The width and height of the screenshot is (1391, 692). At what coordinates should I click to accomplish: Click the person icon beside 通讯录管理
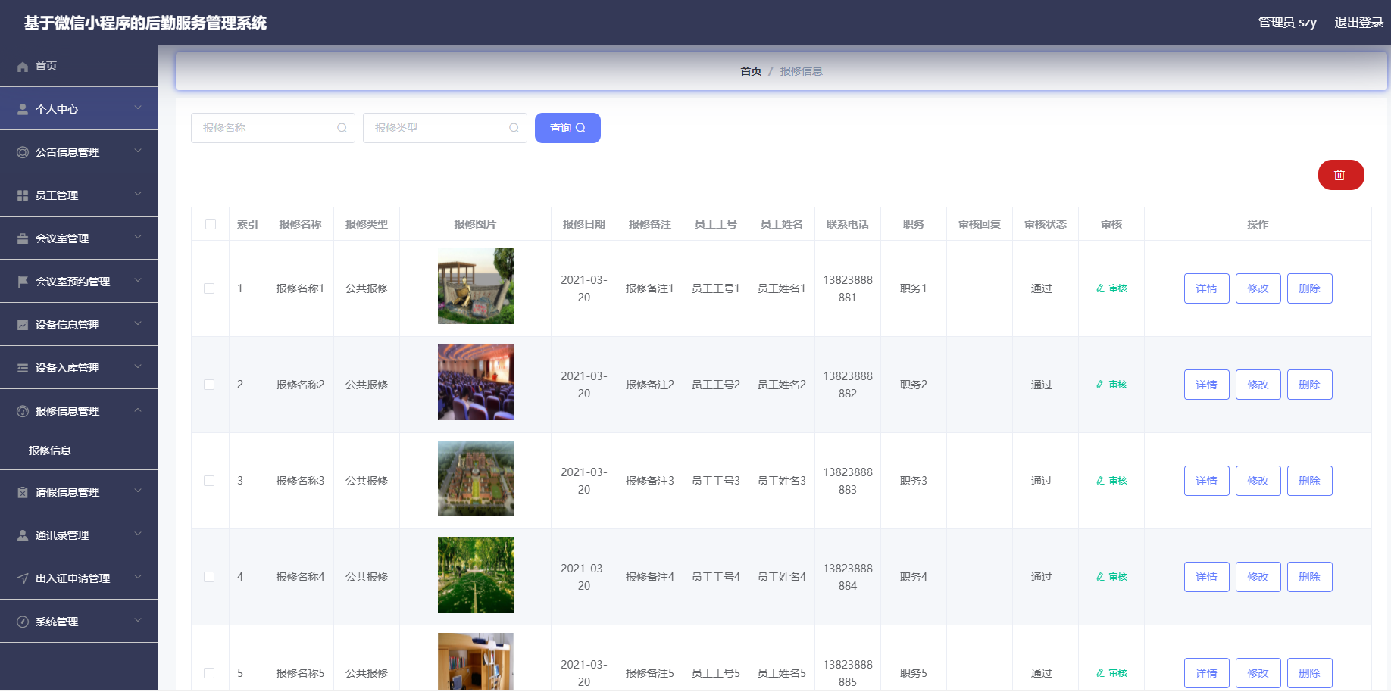point(23,535)
